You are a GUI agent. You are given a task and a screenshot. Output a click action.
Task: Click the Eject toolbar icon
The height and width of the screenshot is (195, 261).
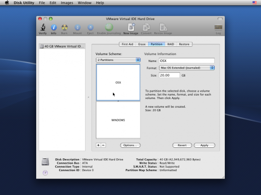coord(90,27)
